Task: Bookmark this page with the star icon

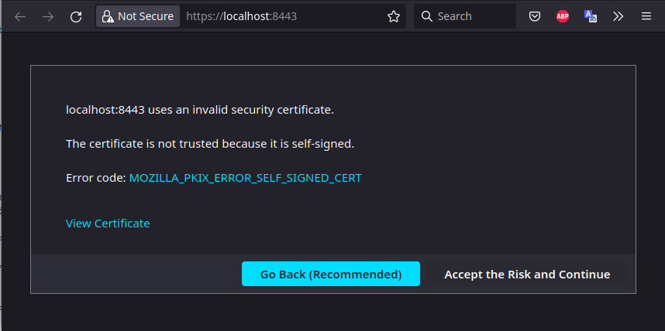Action: (394, 16)
